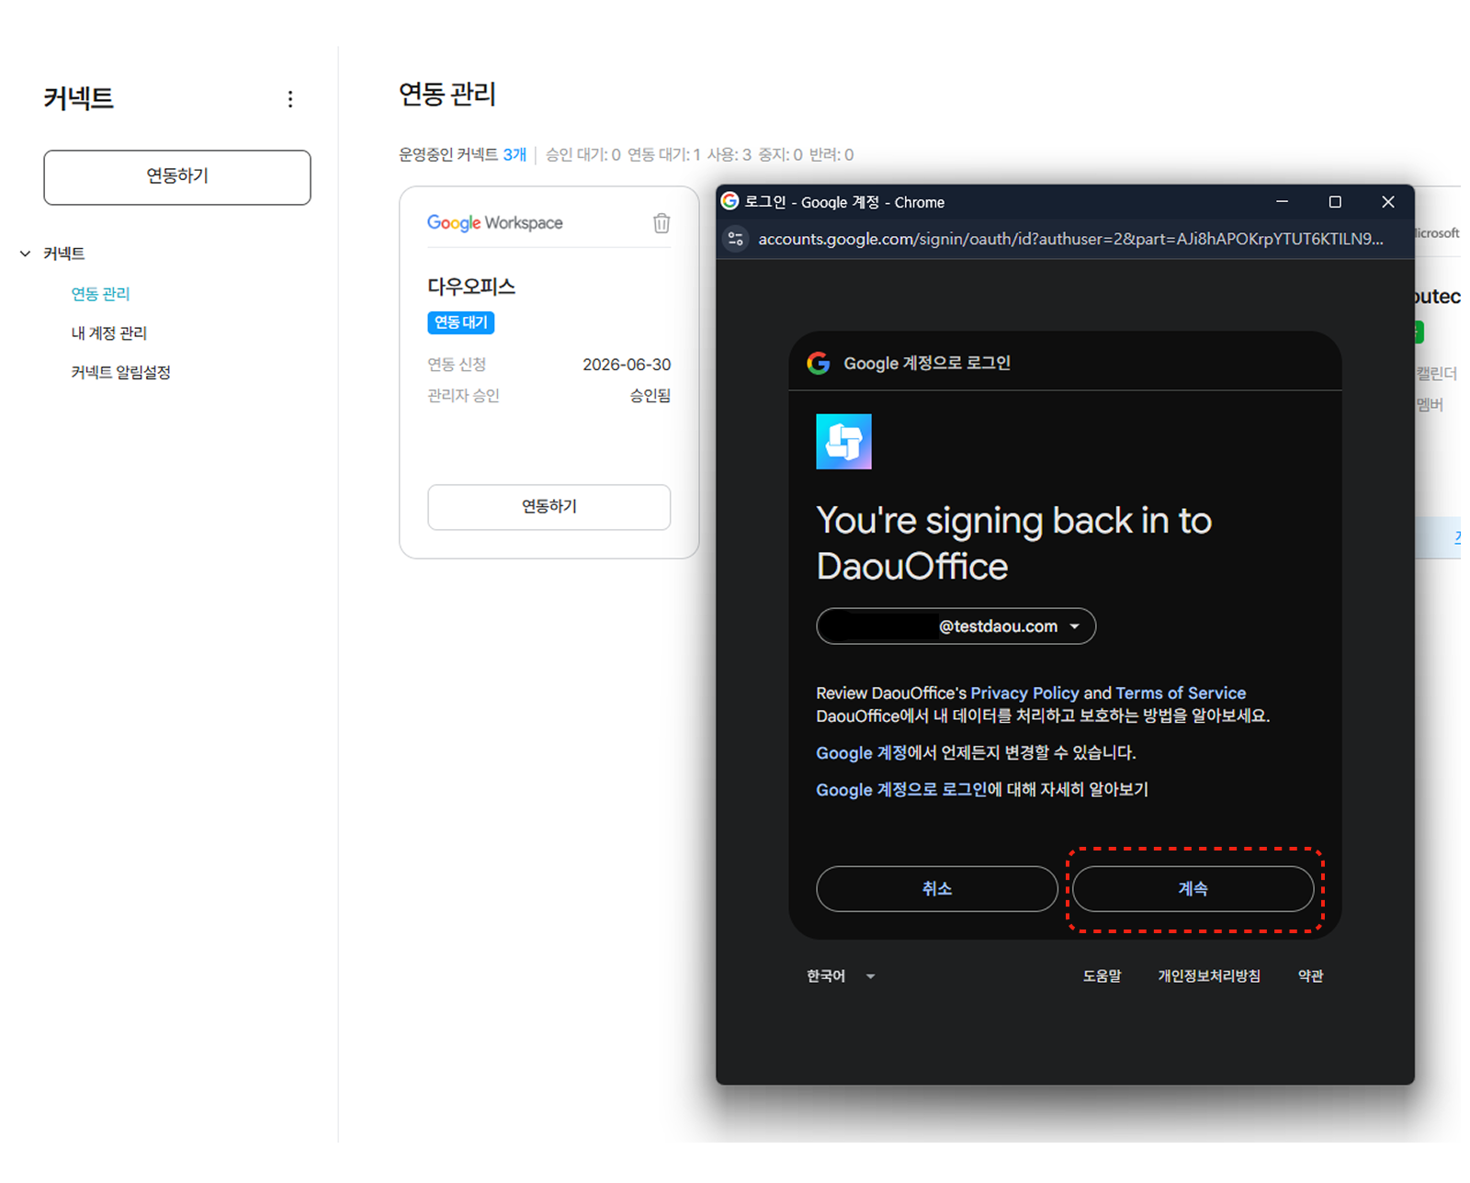Viewport: 1470px width, 1183px height.
Task: Click the Chrome popup address bar URL
Action: (x=1070, y=239)
